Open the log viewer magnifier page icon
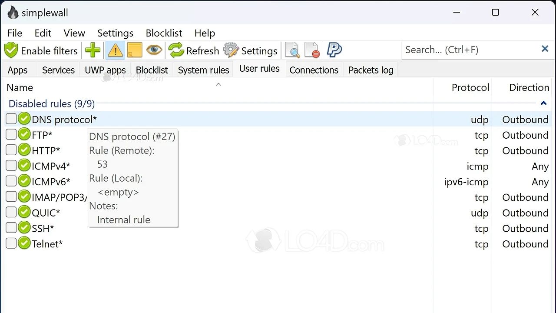The height and width of the screenshot is (313, 556). pyautogui.click(x=292, y=50)
